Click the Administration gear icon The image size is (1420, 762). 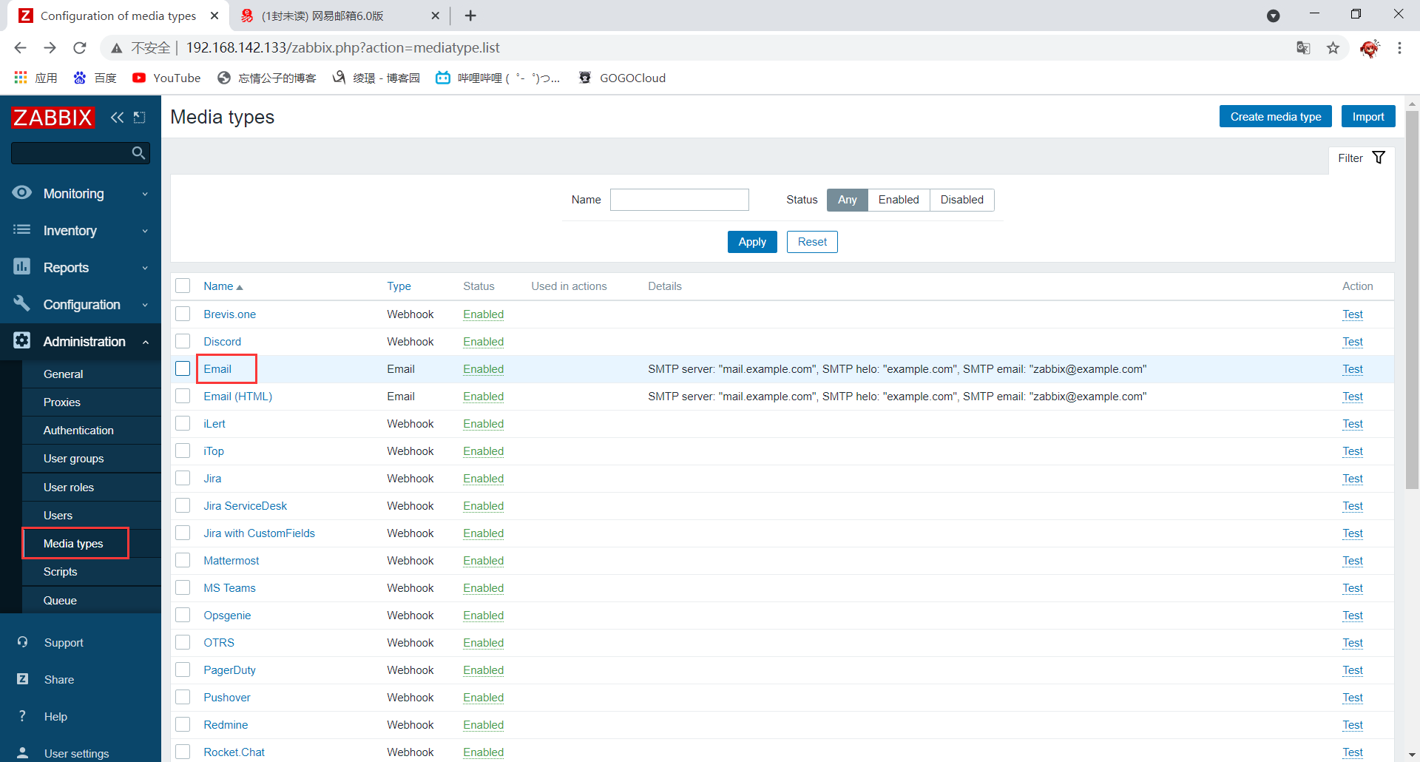[x=22, y=341]
